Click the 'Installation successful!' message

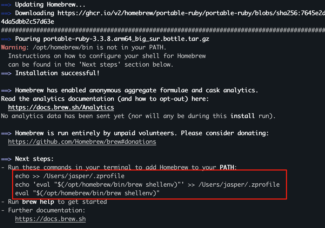tap(57, 73)
